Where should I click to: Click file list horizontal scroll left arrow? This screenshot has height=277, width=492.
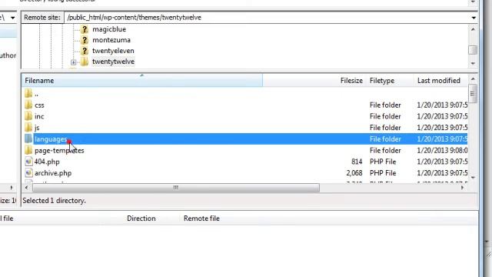(x=26, y=188)
